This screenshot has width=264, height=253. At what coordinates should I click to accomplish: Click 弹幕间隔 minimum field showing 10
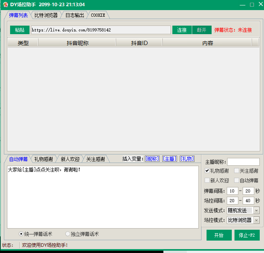tap(232, 191)
